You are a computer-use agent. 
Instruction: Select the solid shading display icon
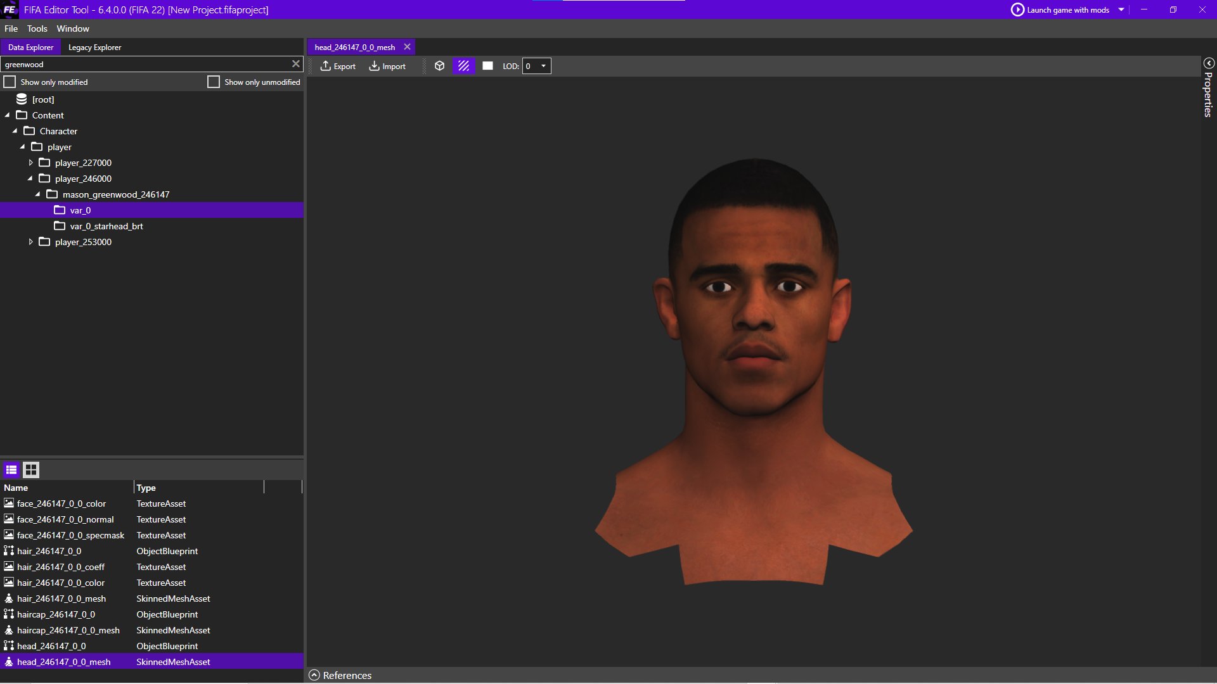488,66
